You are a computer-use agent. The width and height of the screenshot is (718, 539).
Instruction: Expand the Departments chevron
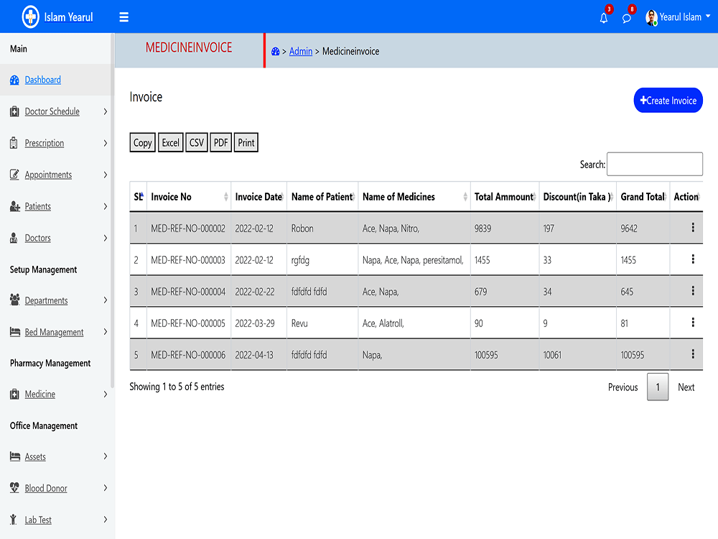pos(106,300)
